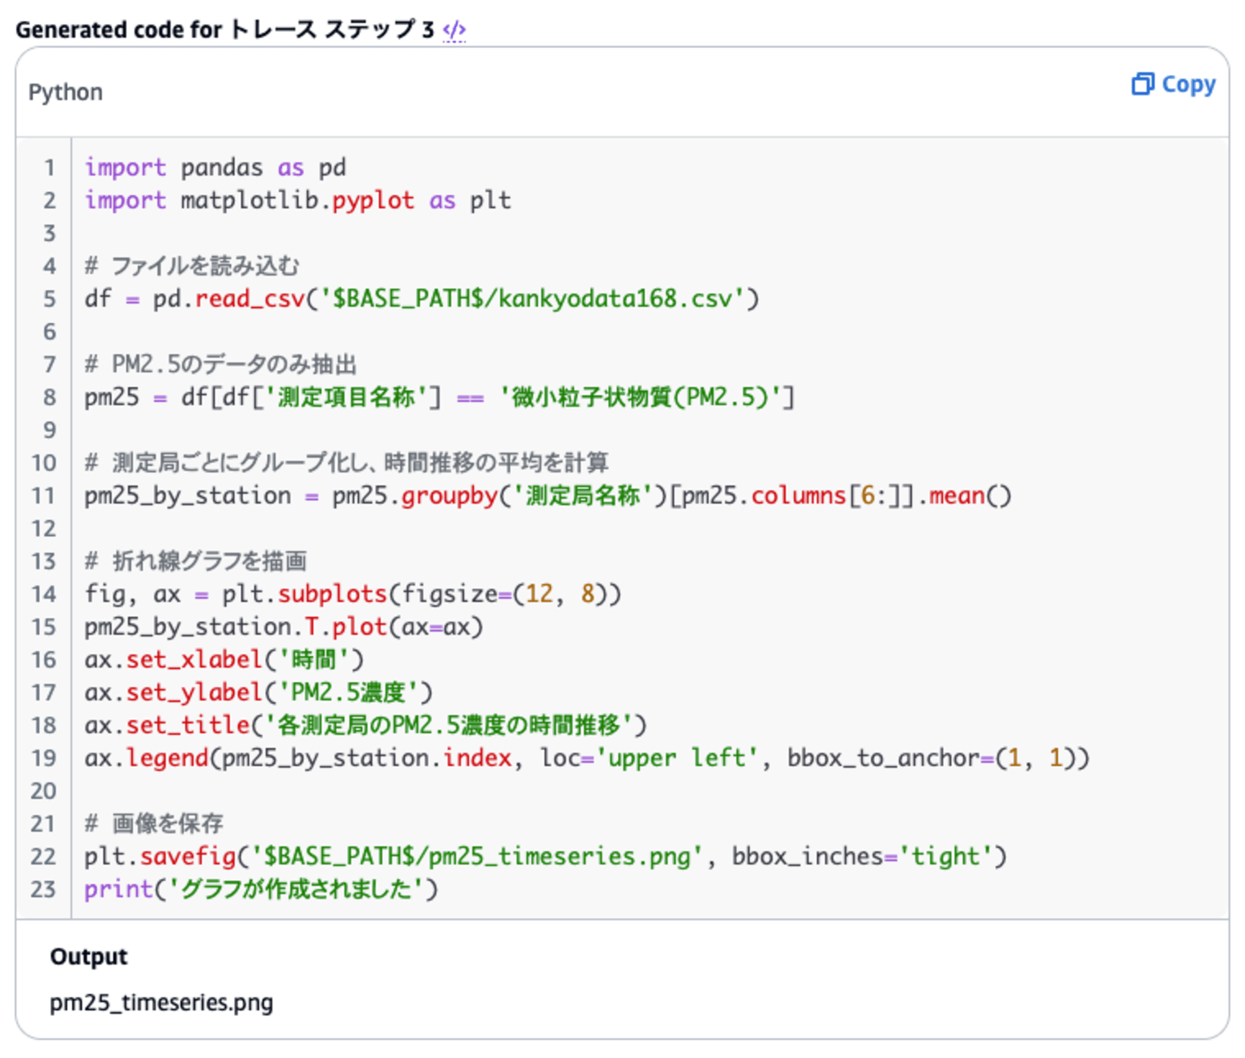Click the pm25_by_station.T.plot(ax=ax) line
The width and height of the screenshot is (1245, 1058).
click(x=284, y=627)
